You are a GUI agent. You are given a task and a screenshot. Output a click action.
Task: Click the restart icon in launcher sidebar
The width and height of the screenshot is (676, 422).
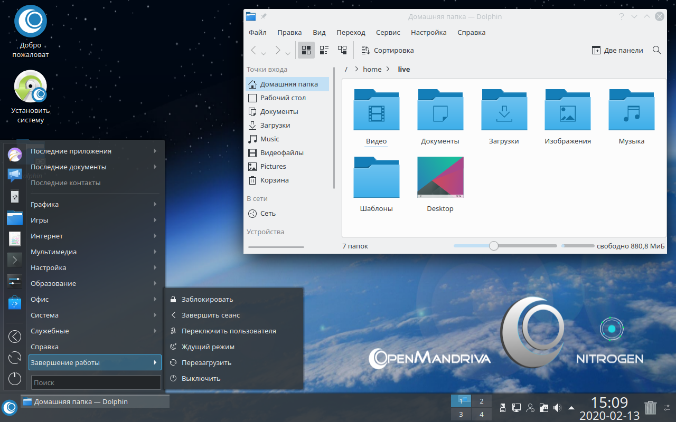pos(15,358)
